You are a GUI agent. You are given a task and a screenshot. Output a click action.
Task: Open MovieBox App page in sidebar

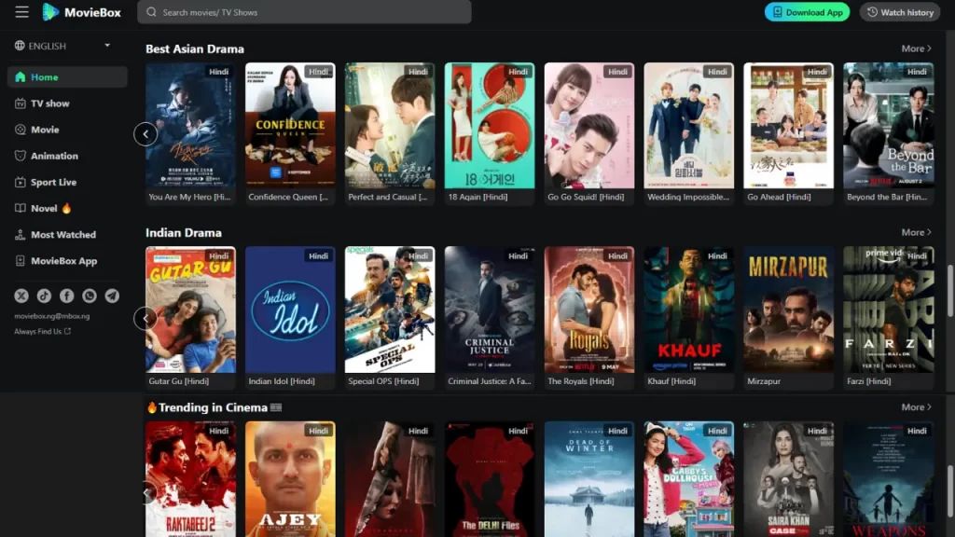click(67, 261)
